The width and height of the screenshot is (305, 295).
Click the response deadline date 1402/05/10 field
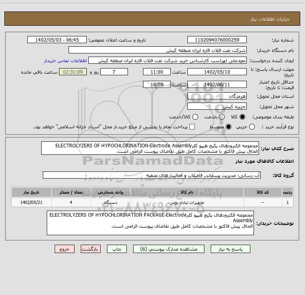[217, 72]
